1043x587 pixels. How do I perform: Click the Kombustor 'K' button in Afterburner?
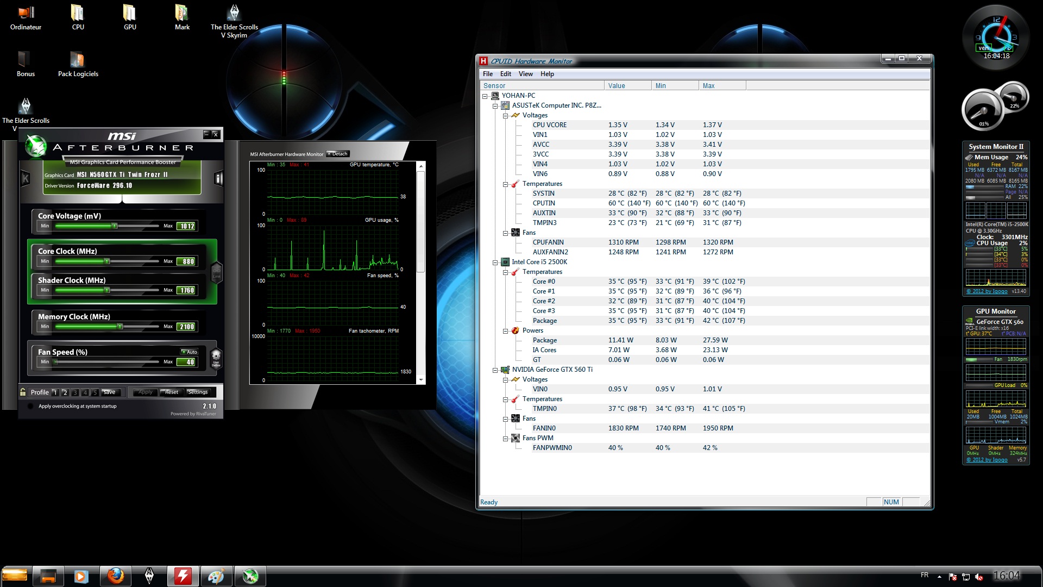[x=25, y=178]
